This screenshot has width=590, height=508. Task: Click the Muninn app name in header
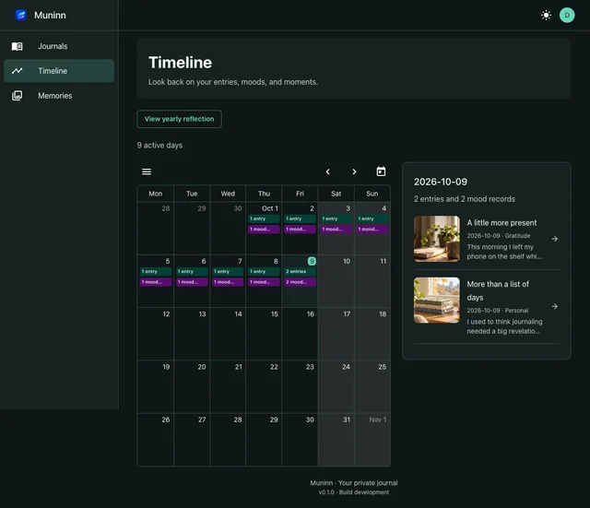click(50, 15)
